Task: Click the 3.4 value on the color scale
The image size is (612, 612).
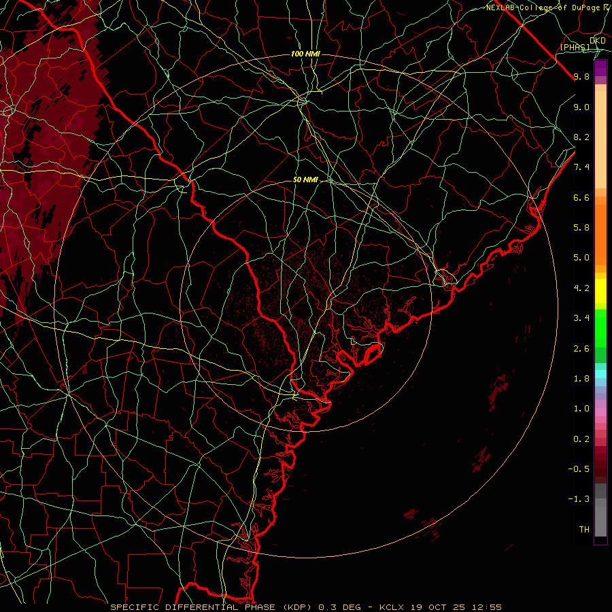Action: (x=581, y=318)
